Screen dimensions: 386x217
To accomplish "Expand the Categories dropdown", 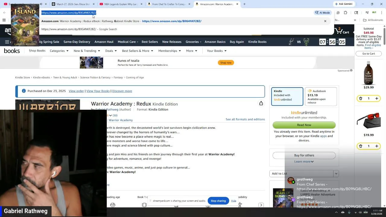I will [59, 51].
